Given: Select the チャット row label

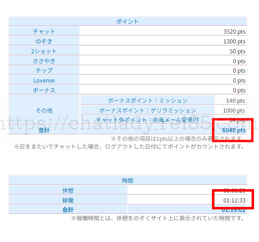Looking at the screenshot, I should point(44,31).
